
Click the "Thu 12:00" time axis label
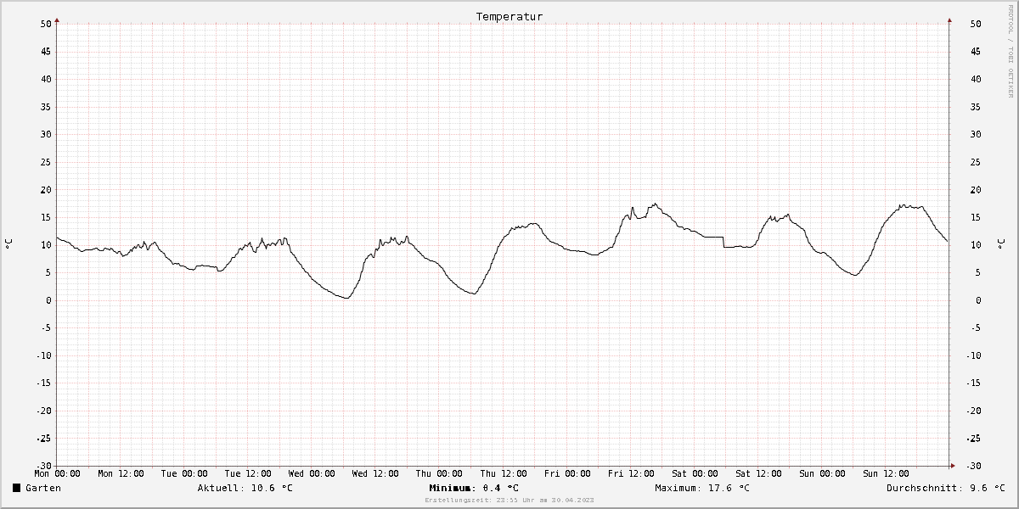503,473
